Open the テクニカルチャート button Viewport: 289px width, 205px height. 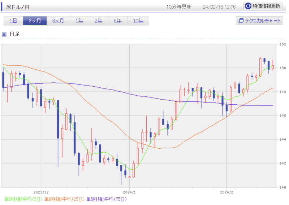click(259, 21)
